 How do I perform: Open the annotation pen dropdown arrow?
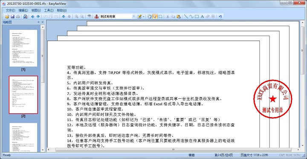tap(143, 17)
